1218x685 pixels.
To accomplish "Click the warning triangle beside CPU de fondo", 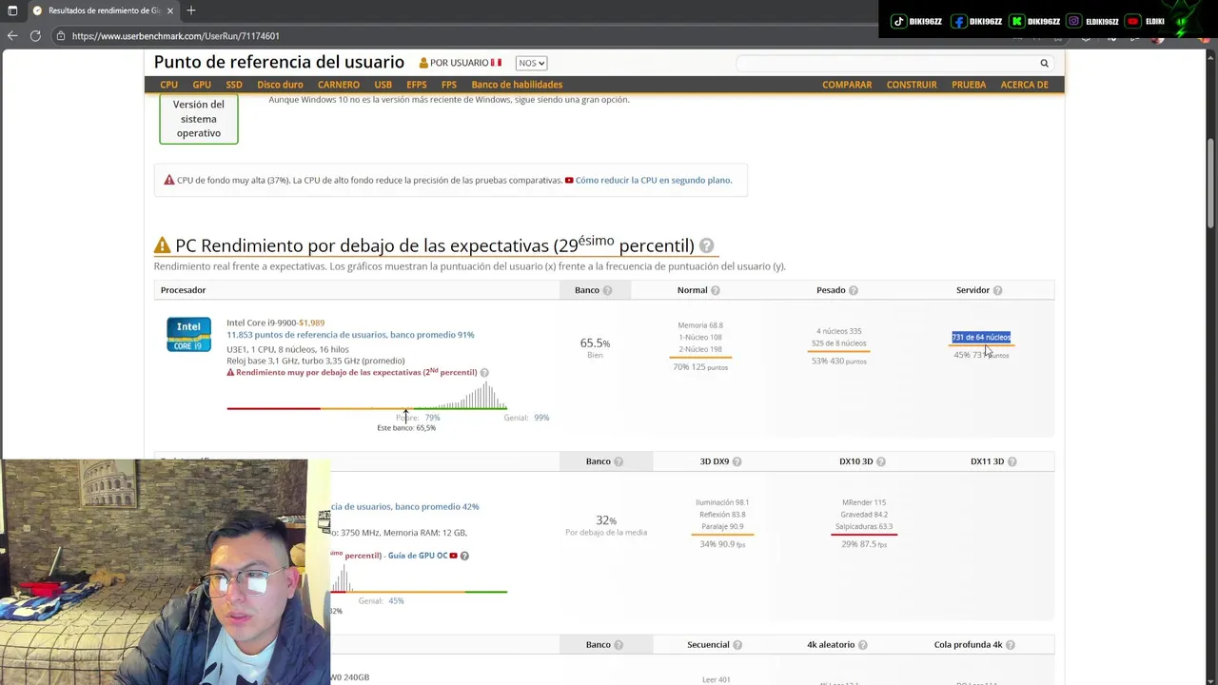I will click(x=169, y=180).
